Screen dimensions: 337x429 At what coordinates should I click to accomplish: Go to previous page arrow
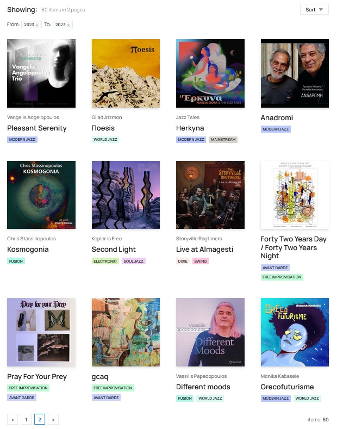(13, 419)
